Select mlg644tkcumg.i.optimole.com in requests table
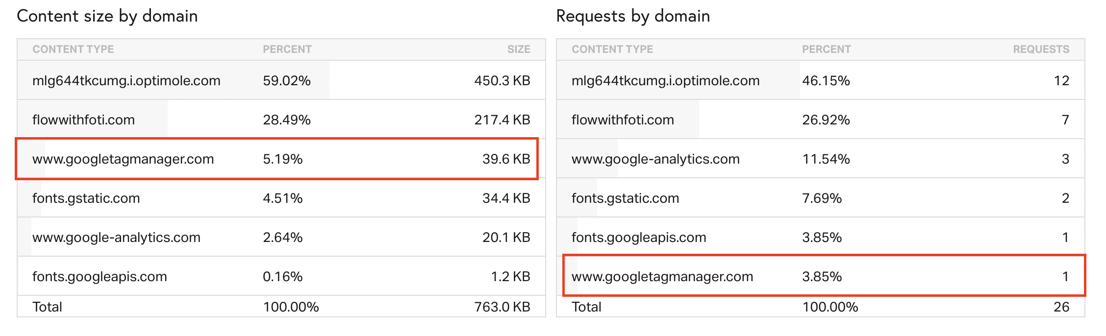 tap(666, 81)
